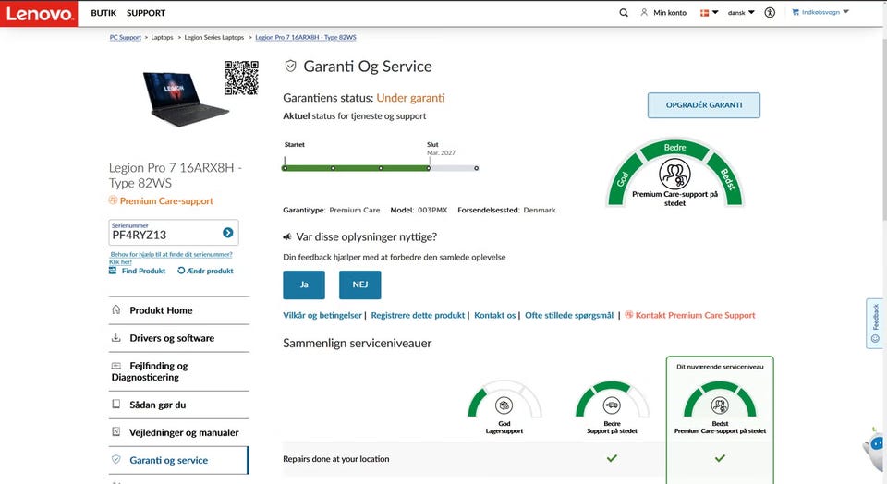Click the warranty timeline Slut marker
Screen dimensions: 887x484
[x=429, y=168]
